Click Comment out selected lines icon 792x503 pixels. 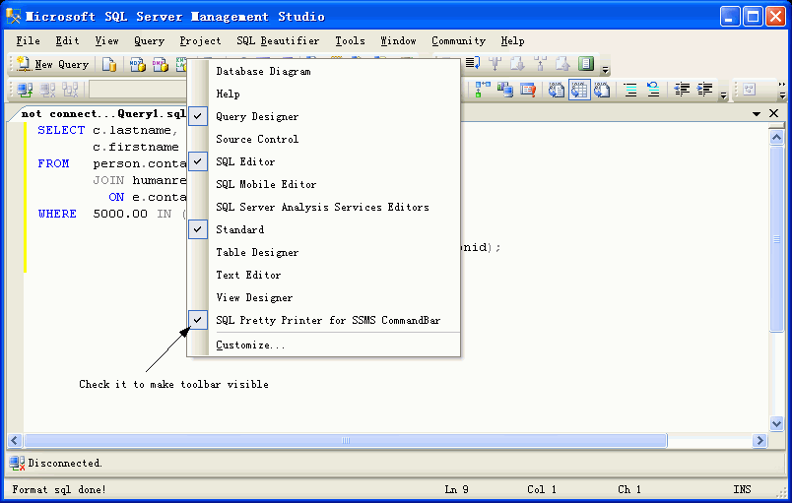[x=630, y=90]
